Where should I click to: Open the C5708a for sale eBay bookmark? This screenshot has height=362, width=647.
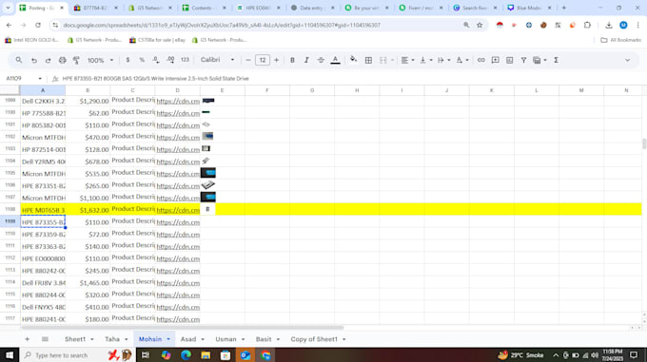157,40
